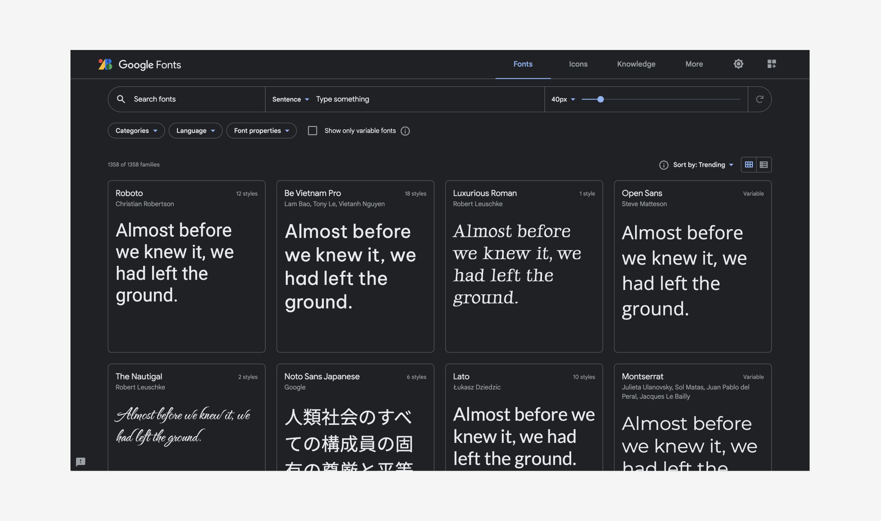The width and height of the screenshot is (881, 521).
Task: Open the selected families grid icon
Action: tap(772, 64)
